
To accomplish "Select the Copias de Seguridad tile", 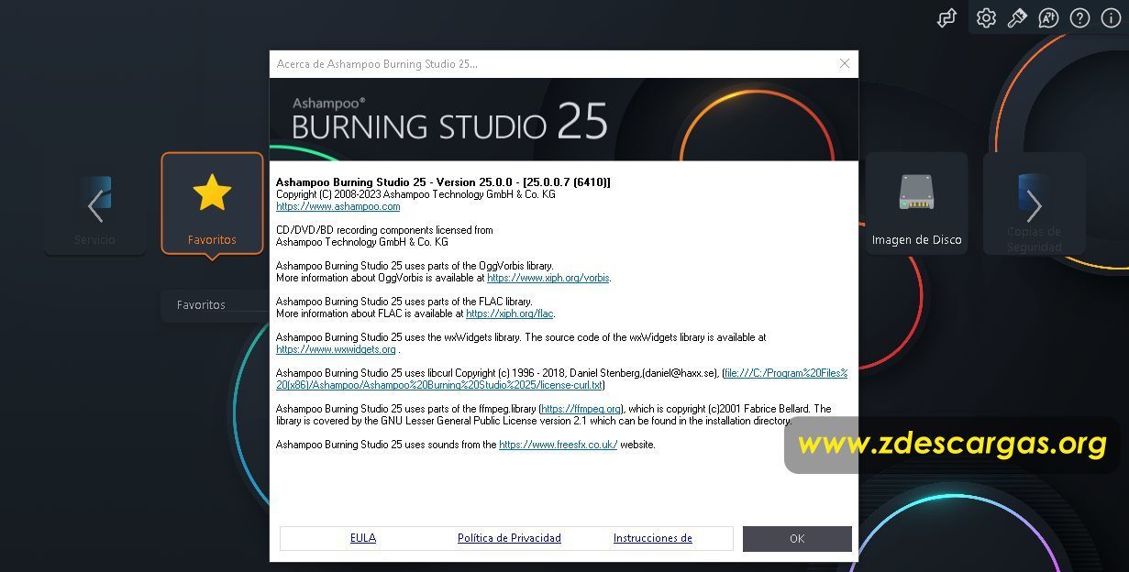I will click(x=1034, y=203).
